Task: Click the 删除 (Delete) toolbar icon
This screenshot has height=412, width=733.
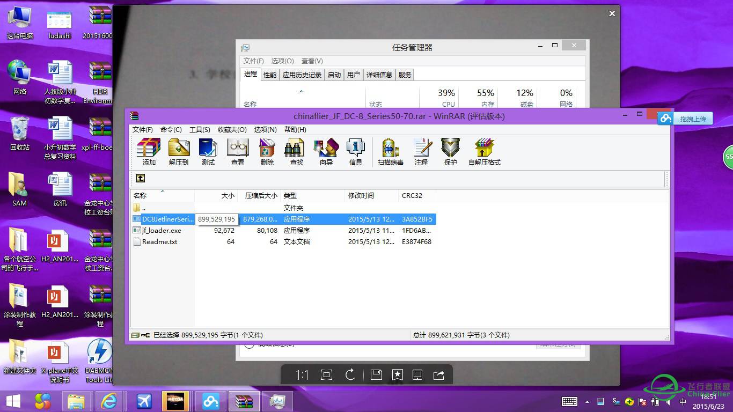Action: pos(267,152)
